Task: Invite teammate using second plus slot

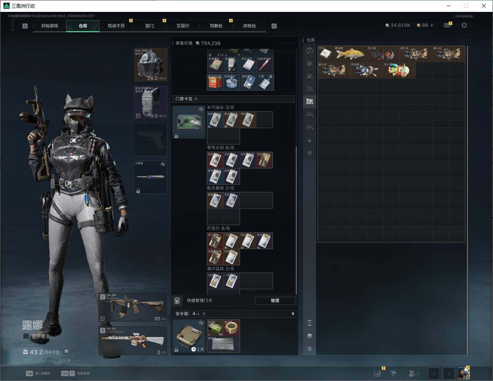Action: (x=448, y=373)
